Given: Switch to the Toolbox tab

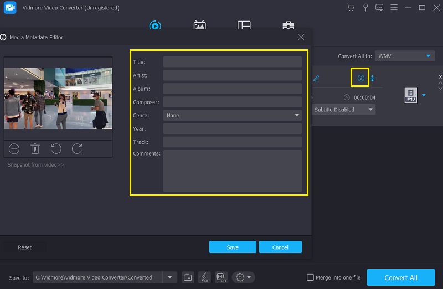Looking at the screenshot, I should [288, 26].
